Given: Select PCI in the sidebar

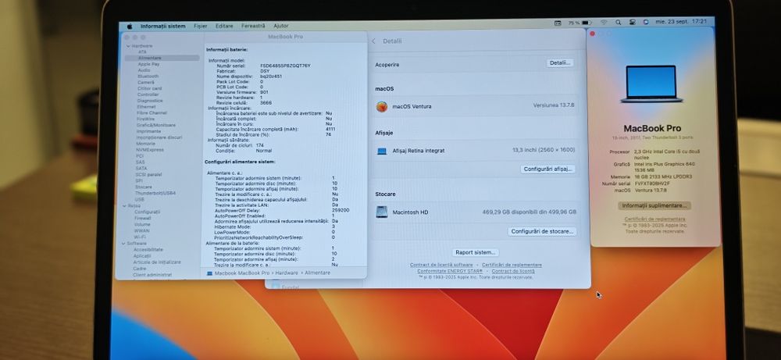Looking at the screenshot, I should click(140, 156).
